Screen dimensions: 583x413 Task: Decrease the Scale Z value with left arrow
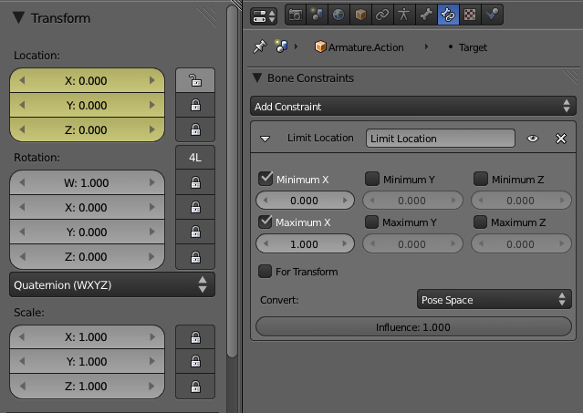coord(22,386)
